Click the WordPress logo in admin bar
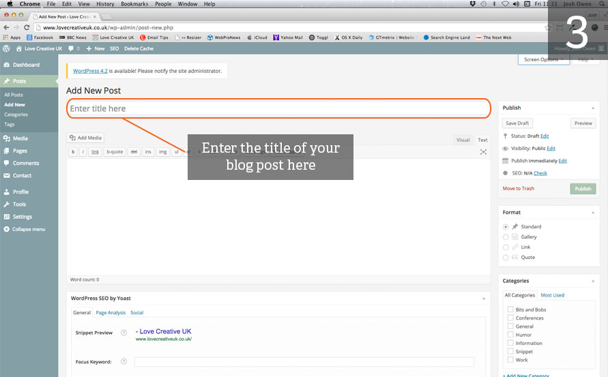The width and height of the screenshot is (608, 377). click(x=6, y=48)
